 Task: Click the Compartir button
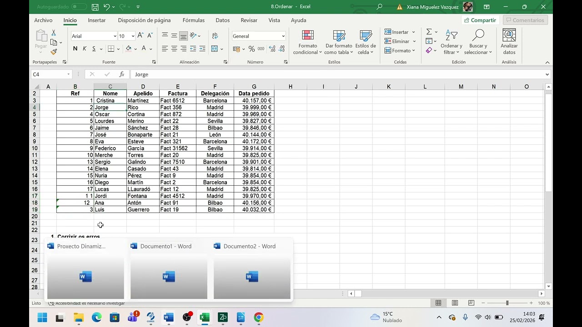point(480,20)
